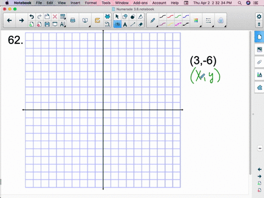This screenshot has height=198, width=264.
Task: Open the Edit menu
Action: [x=50, y=3]
